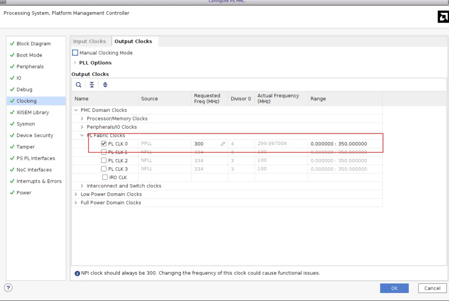This screenshot has height=301, width=449.
Task: Click the info icon beside NPI clock message
Action: coord(77,273)
